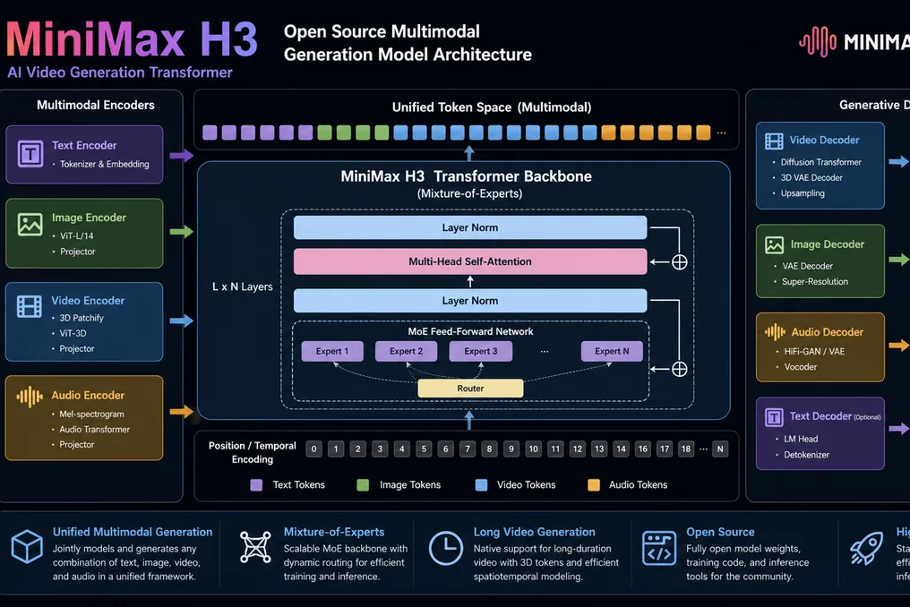Click the Router block
Screen dimensions: 910x607
coord(470,389)
